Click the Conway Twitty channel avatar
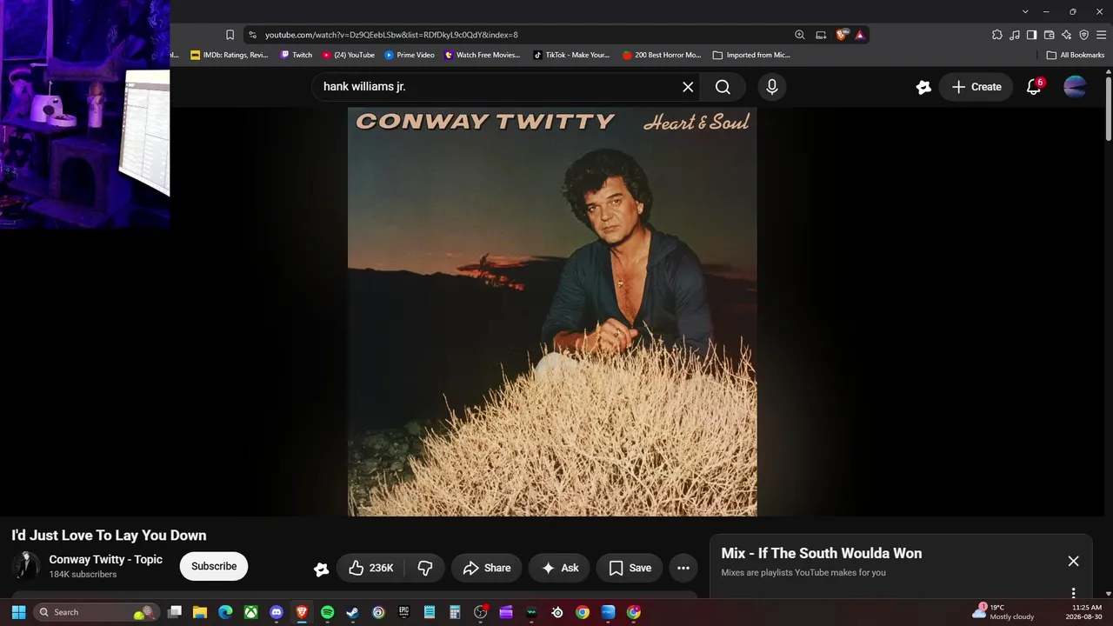 (x=25, y=566)
